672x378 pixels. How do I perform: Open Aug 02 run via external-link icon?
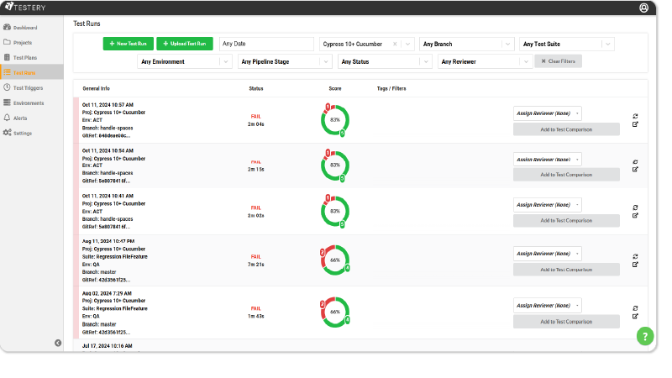[635, 317]
